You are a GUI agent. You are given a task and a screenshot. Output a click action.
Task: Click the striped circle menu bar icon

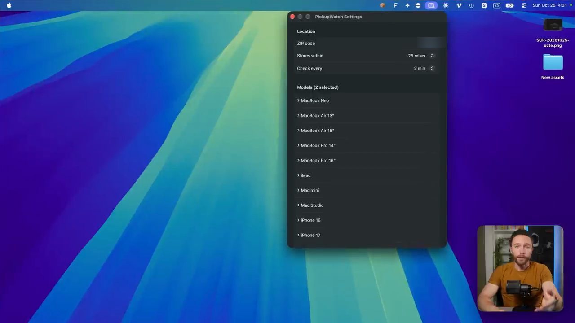pos(418,5)
